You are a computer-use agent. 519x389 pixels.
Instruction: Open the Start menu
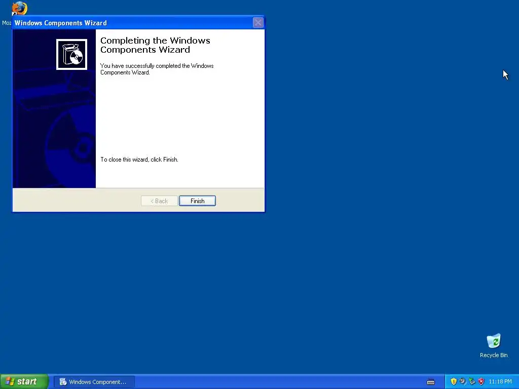click(x=24, y=381)
